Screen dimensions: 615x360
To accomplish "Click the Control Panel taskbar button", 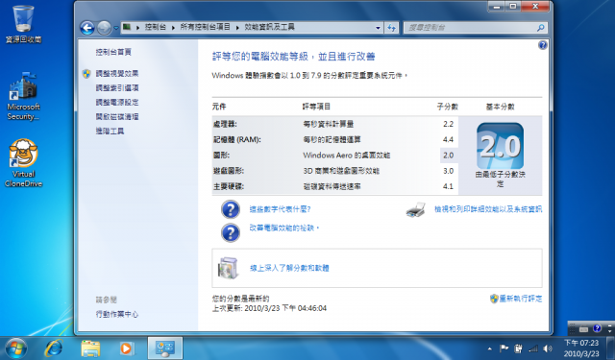I will (x=165, y=348).
